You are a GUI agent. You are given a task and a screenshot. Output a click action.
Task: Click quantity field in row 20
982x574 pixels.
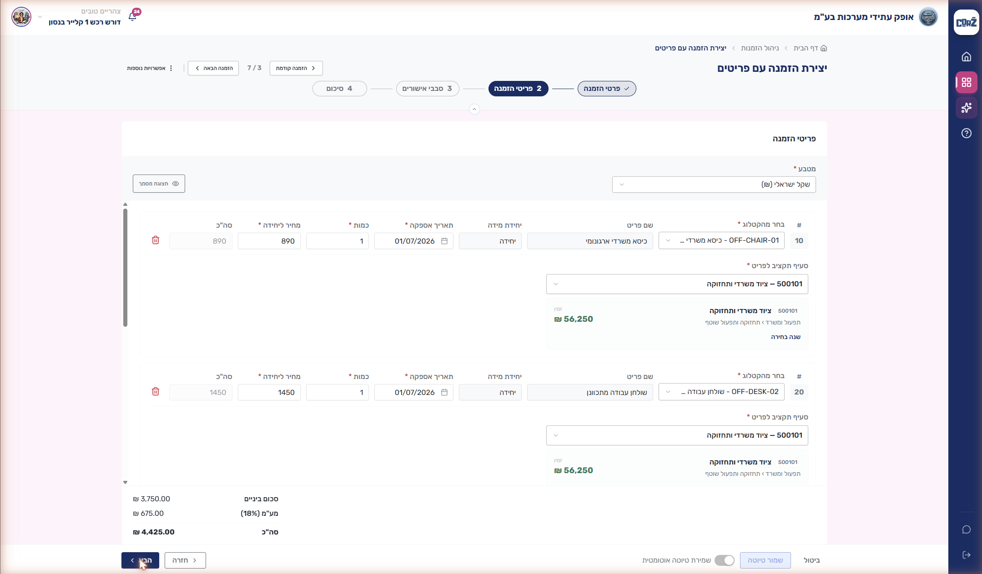pos(337,392)
